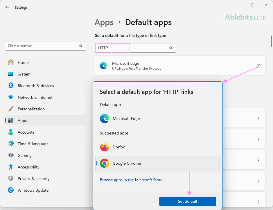
Task: Open Time & language settings
Action: 45,144
